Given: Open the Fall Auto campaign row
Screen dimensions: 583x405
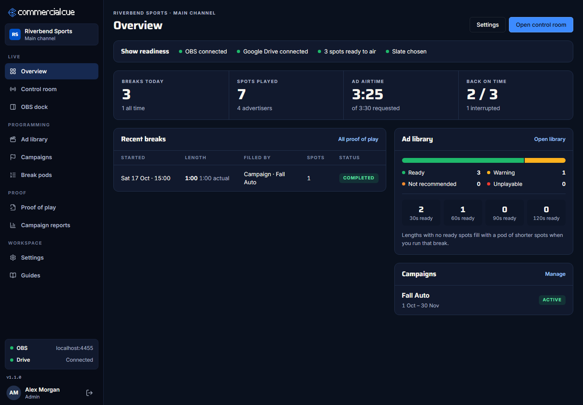Looking at the screenshot, I should pyautogui.click(x=484, y=300).
